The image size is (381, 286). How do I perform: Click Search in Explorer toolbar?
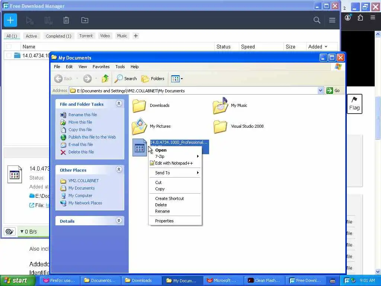125,79
